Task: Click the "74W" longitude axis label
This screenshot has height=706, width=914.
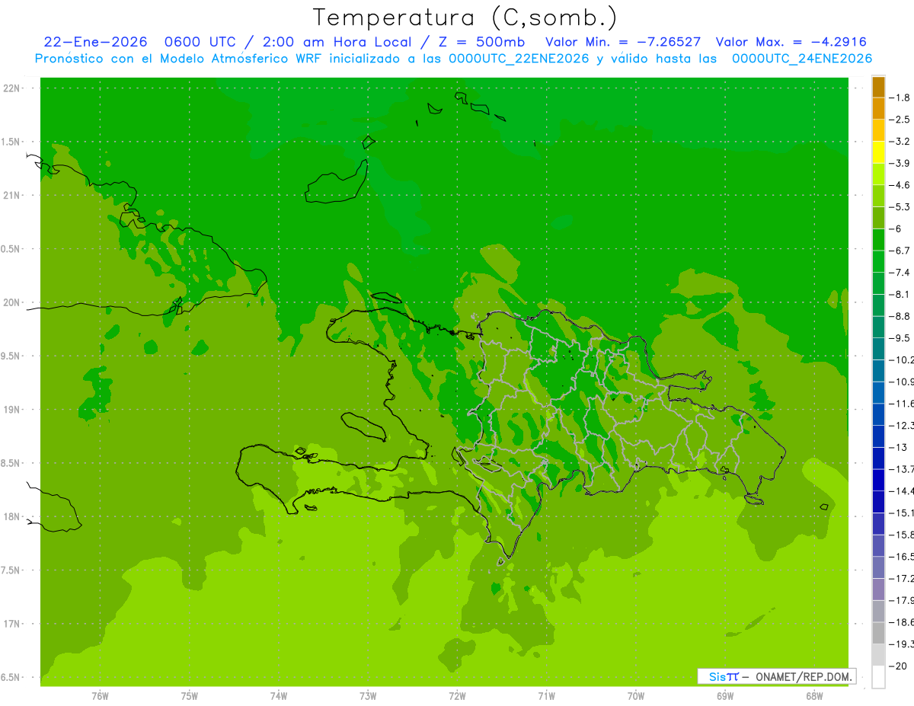Action: click(x=279, y=695)
